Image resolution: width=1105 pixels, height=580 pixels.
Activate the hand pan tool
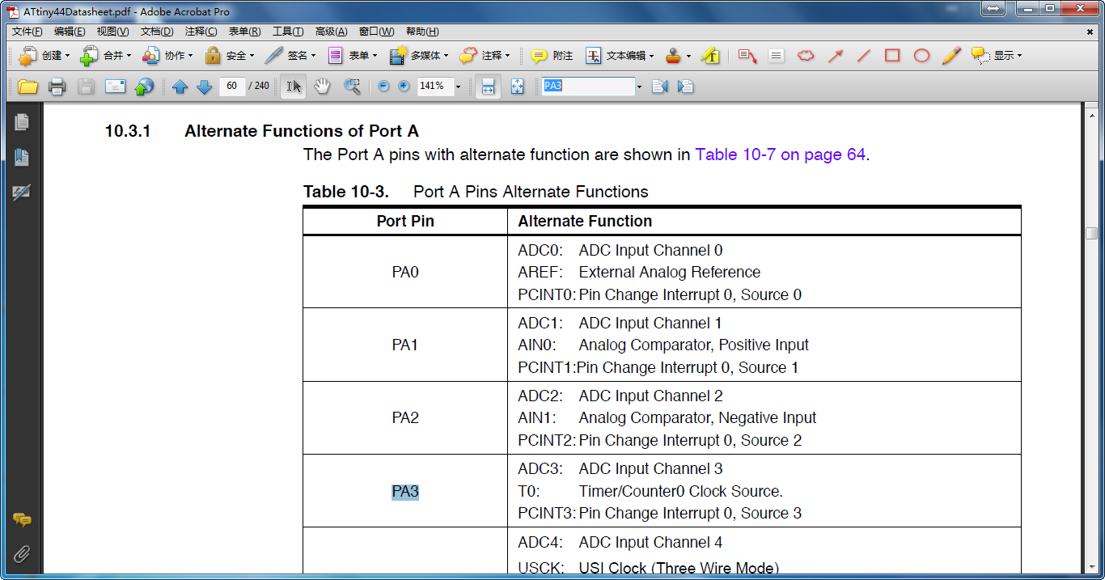click(322, 87)
